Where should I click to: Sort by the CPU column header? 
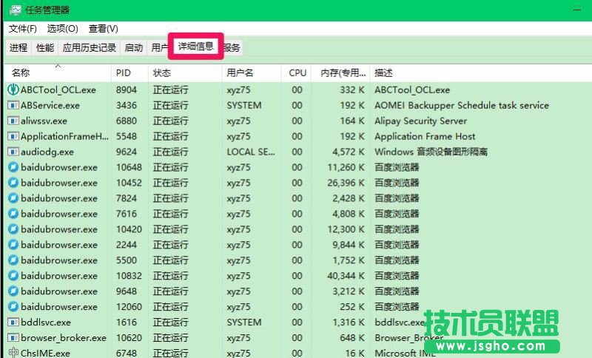click(297, 72)
